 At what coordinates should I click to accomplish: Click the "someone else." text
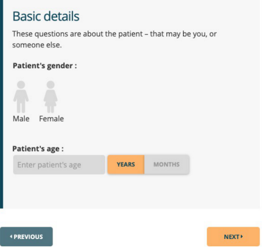click(x=37, y=45)
